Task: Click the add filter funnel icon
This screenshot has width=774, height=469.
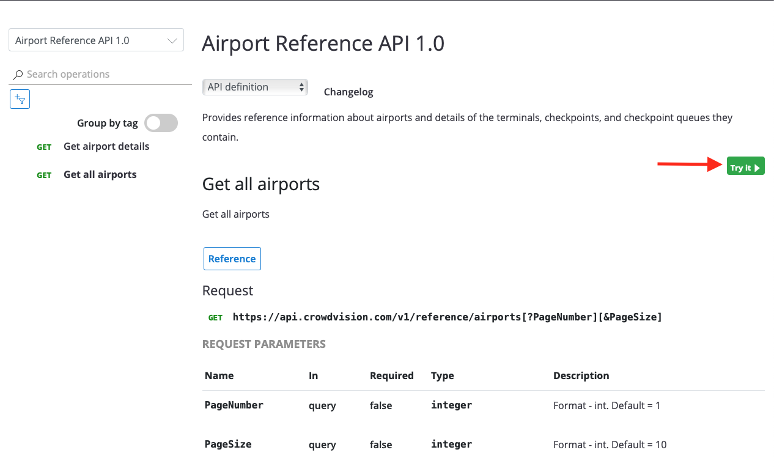Action: coord(20,99)
